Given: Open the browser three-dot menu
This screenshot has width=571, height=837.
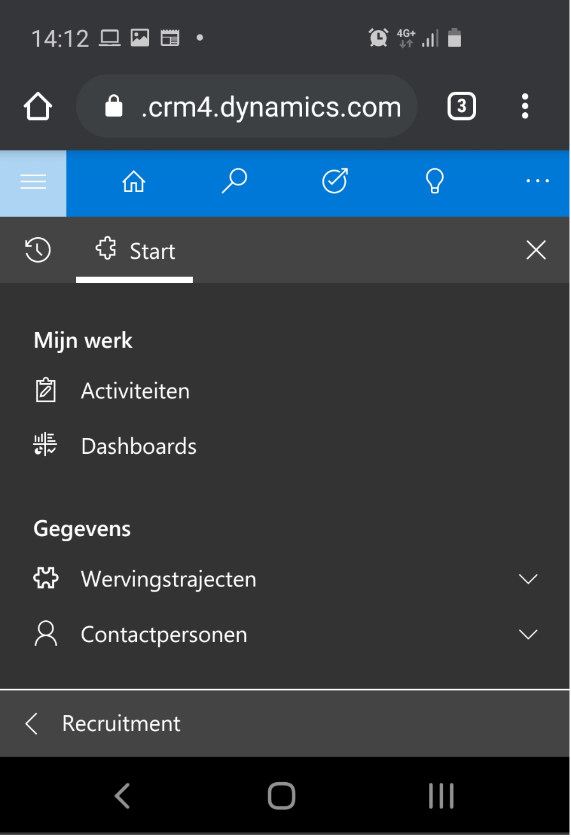Looking at the screenshot, I should pos(525,106).
